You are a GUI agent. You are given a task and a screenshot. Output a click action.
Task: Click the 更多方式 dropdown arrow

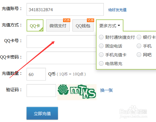[119, 25]
